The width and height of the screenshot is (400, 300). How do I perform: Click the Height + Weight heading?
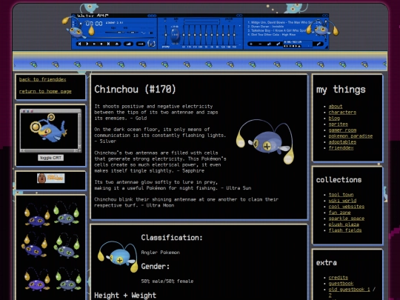click(125, 296)
